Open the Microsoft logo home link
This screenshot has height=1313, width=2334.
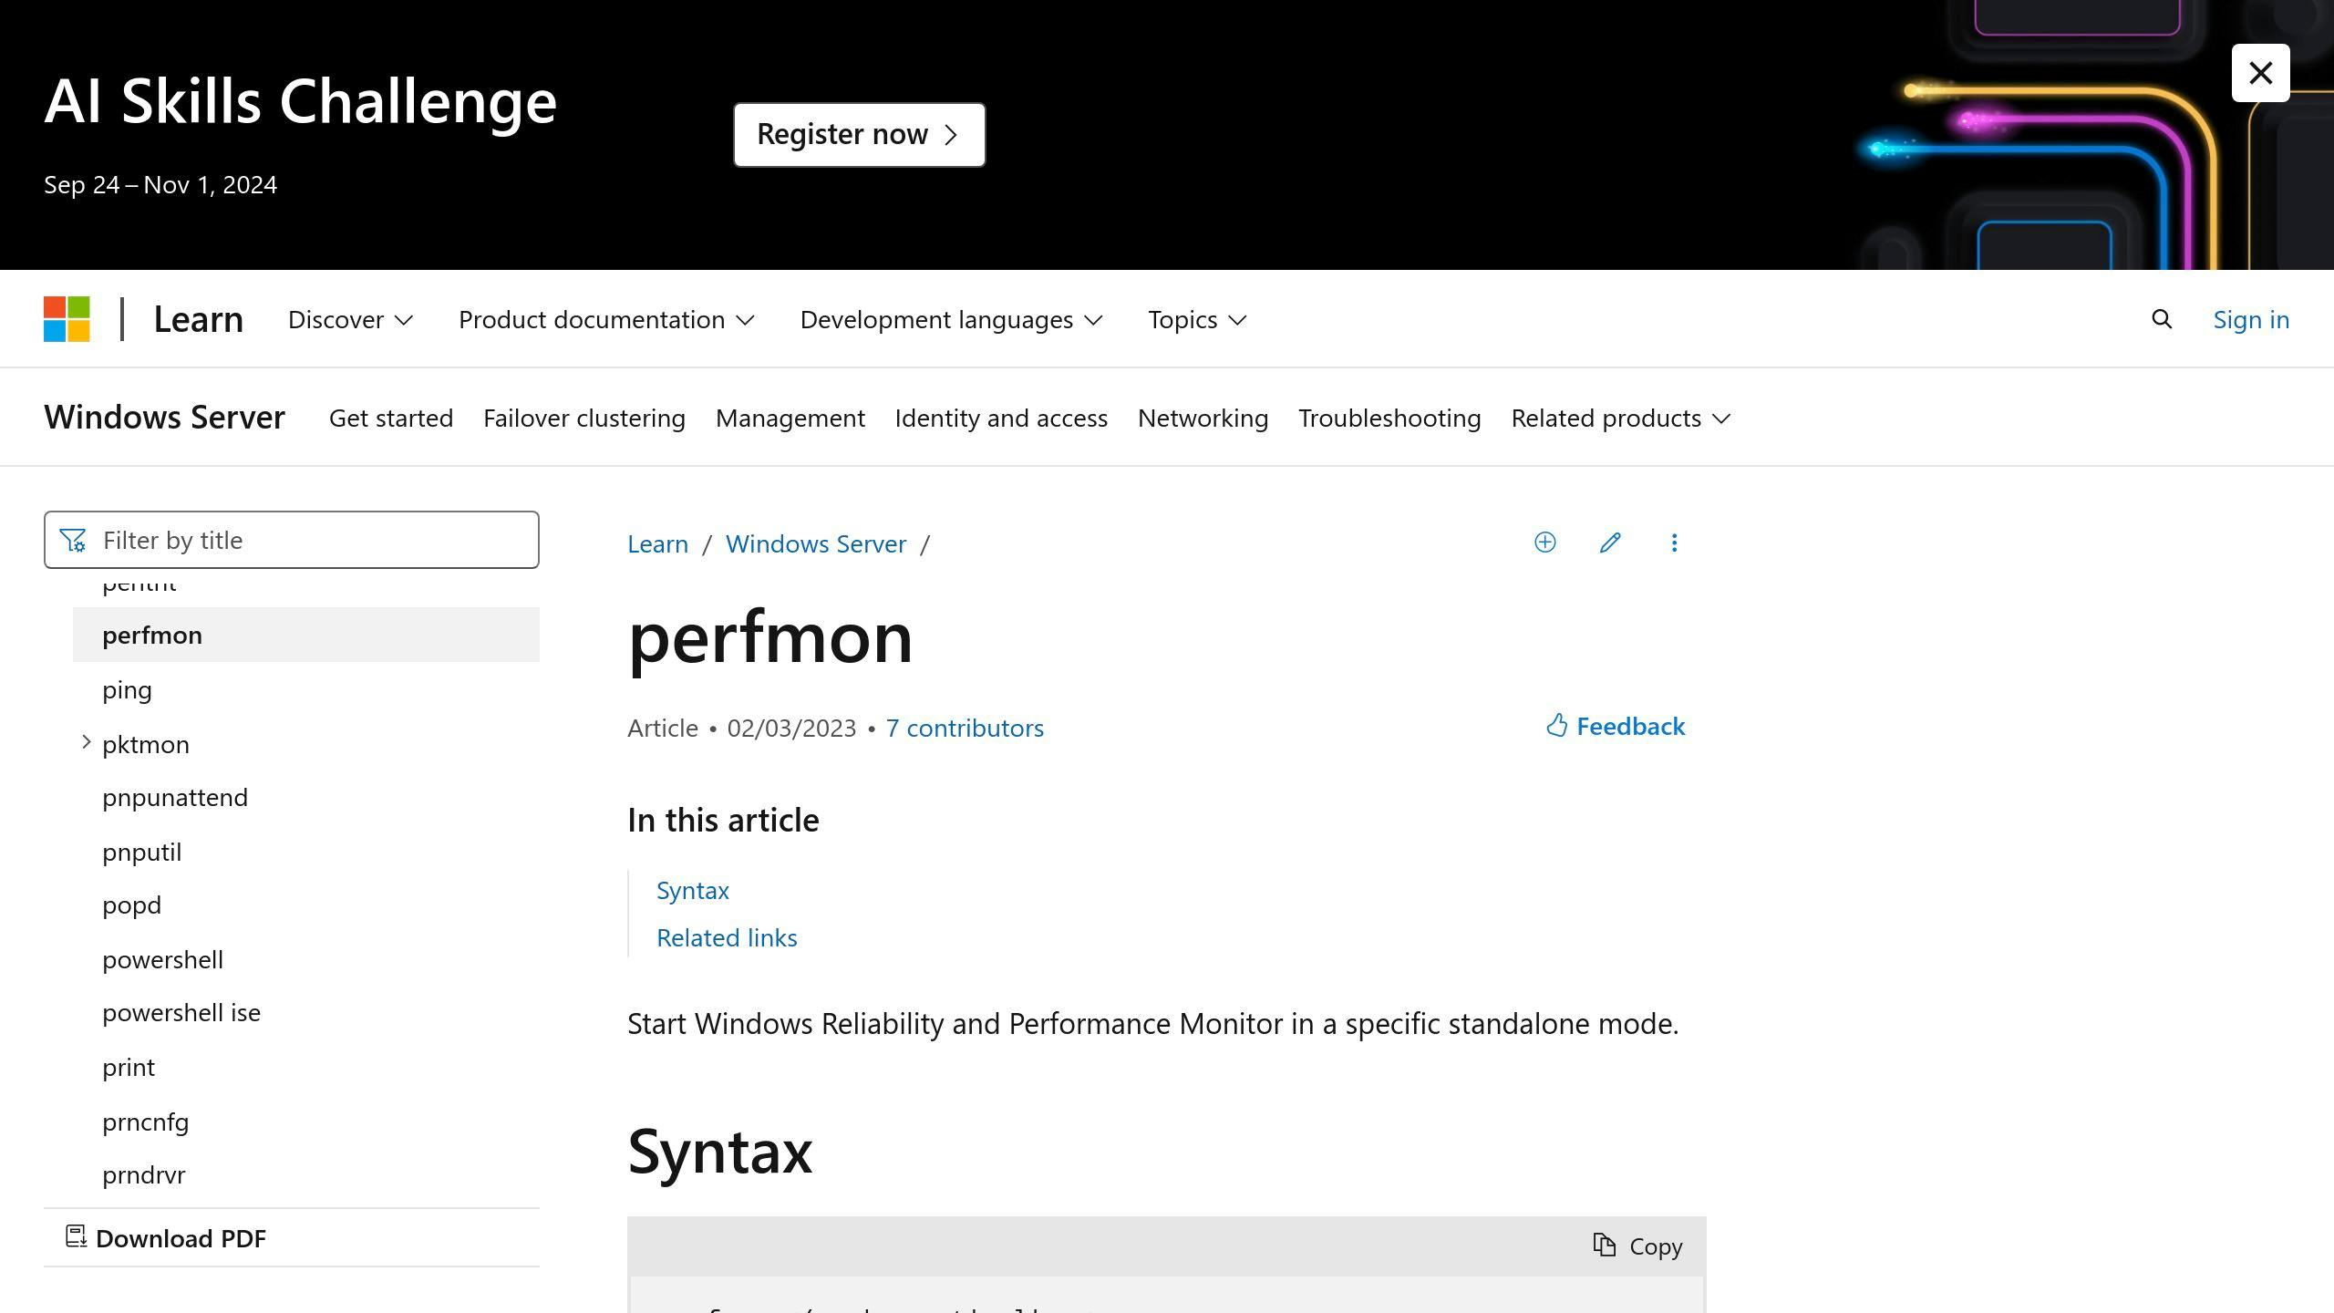point(67,319)
